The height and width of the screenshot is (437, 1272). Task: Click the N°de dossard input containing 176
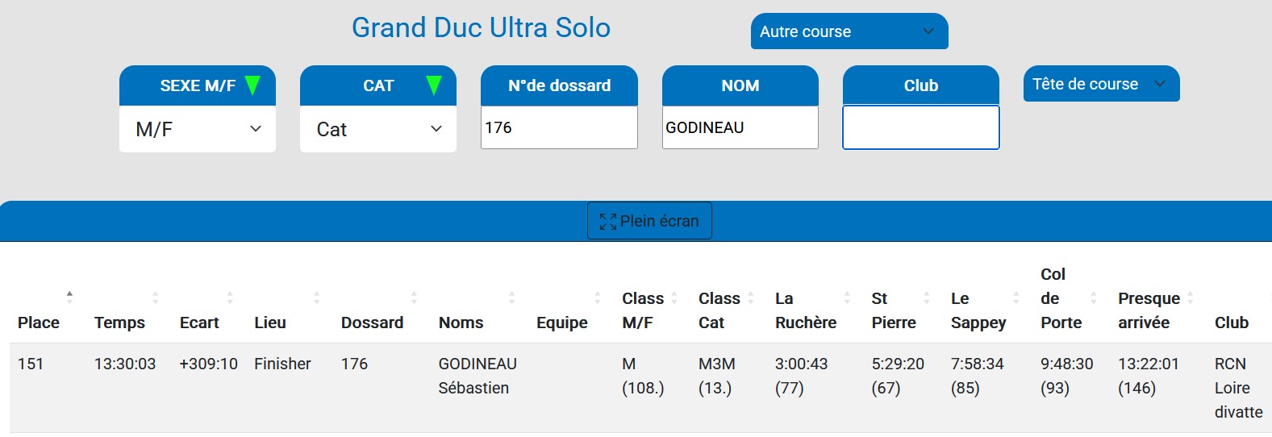point(559,128)
